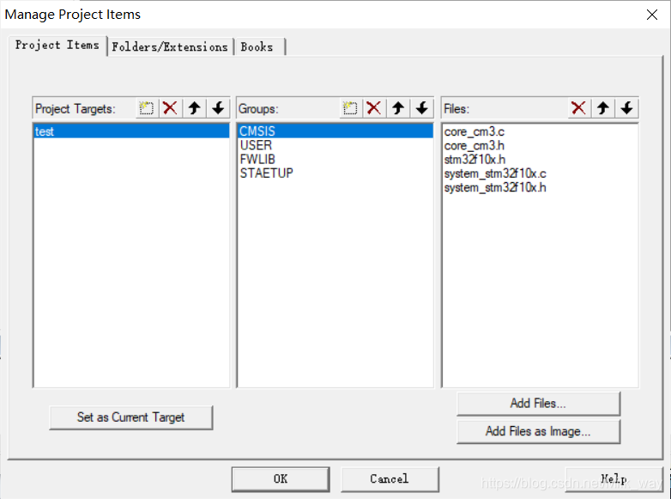Close the Manage Project Items dialog
The image size is (671, 499).
(652, 15)
